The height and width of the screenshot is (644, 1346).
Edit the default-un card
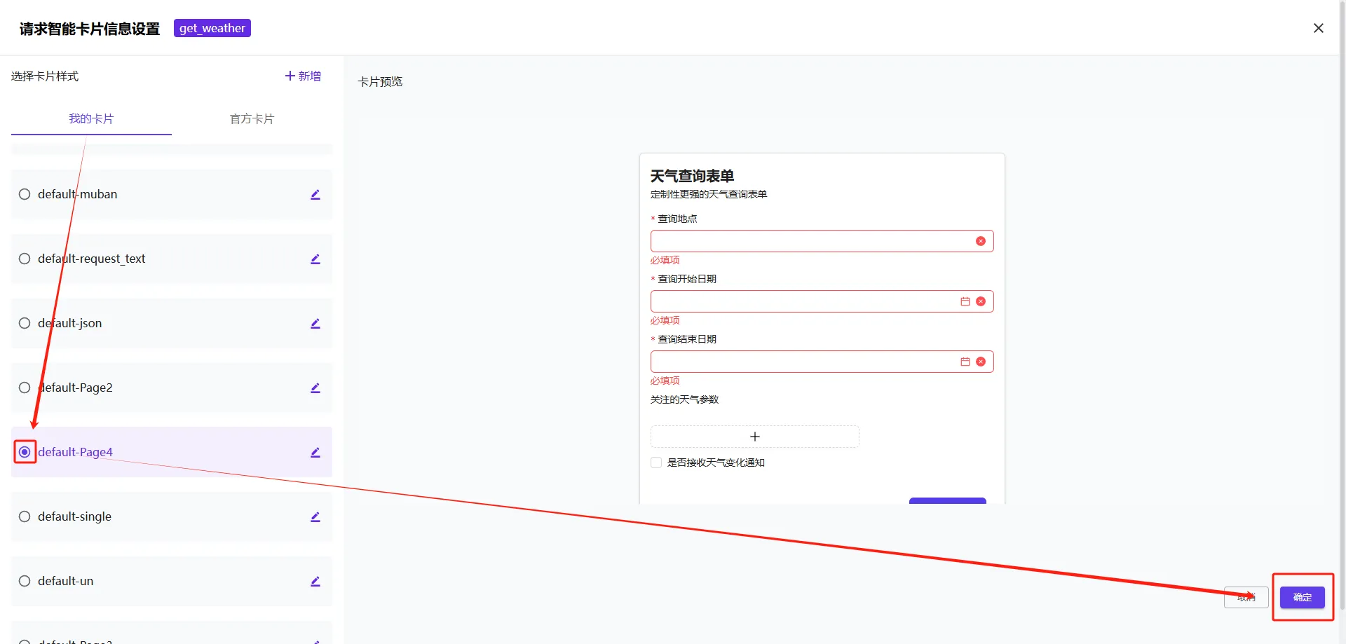tap(315, 582)
